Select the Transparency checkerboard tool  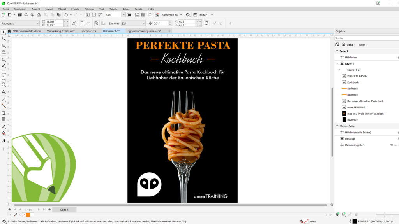(x=4, y=119)
